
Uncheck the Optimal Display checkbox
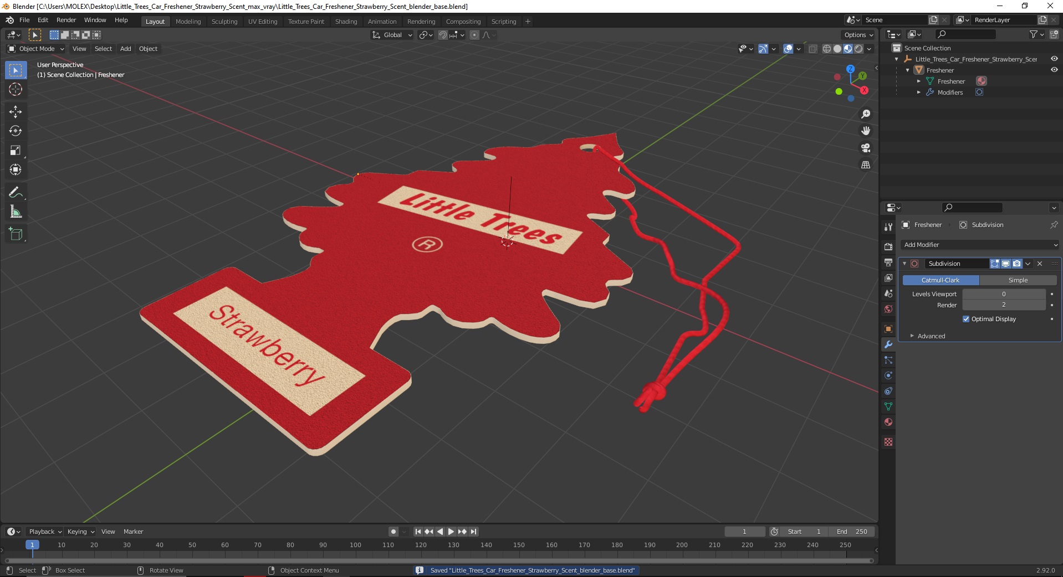pyautogui.click(x=966, y=319)
